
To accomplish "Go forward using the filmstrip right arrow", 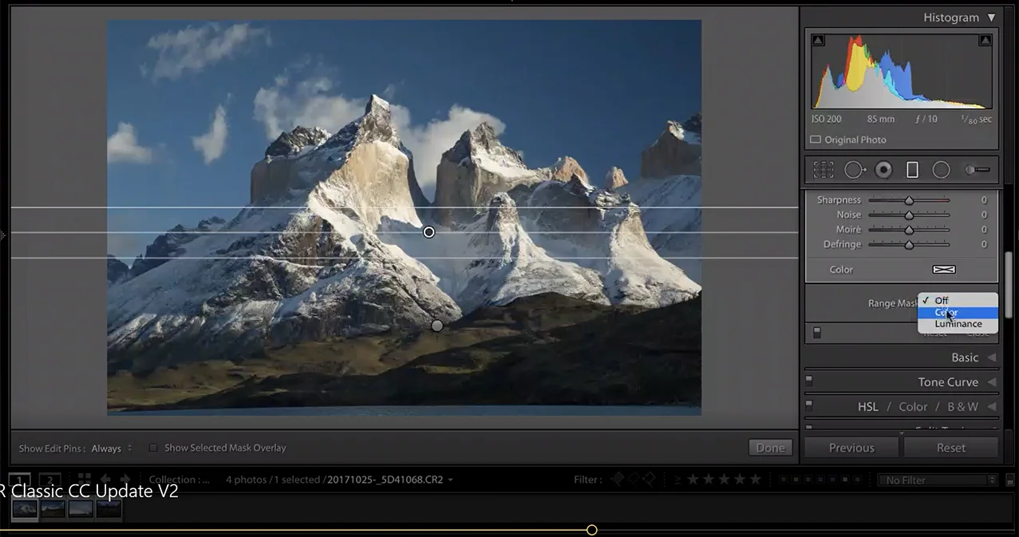I will click(x=124, y=480).
